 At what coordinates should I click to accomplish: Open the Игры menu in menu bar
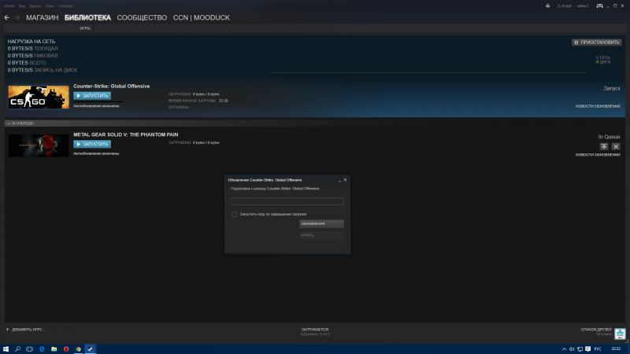tap(50, 6)
